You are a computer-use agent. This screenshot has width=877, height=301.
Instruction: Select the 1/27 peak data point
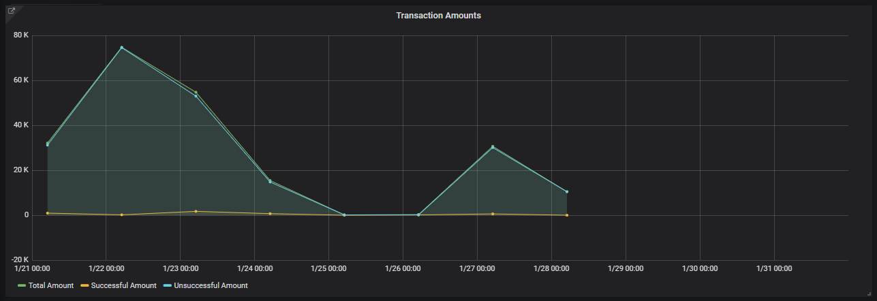493,147
